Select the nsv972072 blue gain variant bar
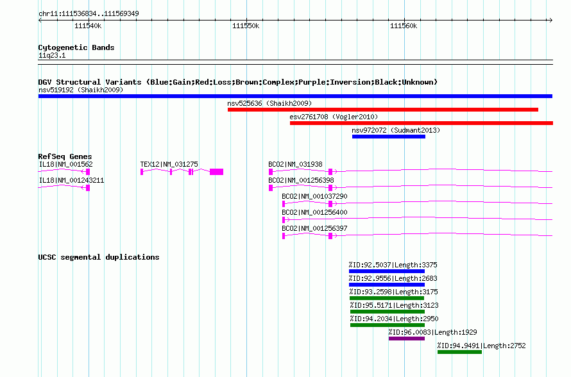The width and height of the screenshot is (571, 377). coord(389,137)
